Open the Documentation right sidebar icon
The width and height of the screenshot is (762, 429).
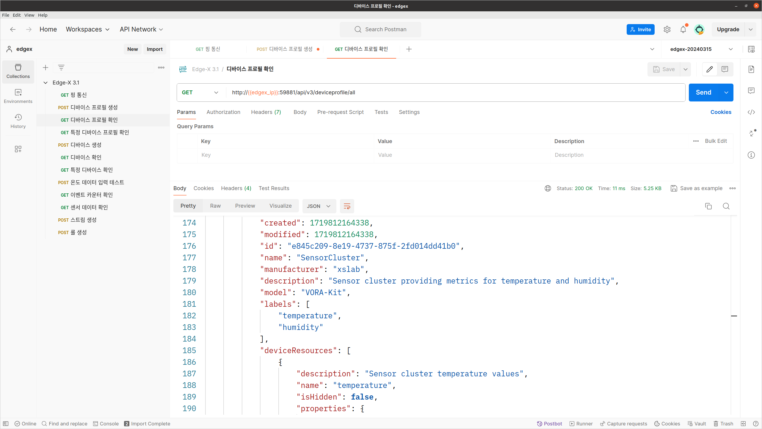751,69
